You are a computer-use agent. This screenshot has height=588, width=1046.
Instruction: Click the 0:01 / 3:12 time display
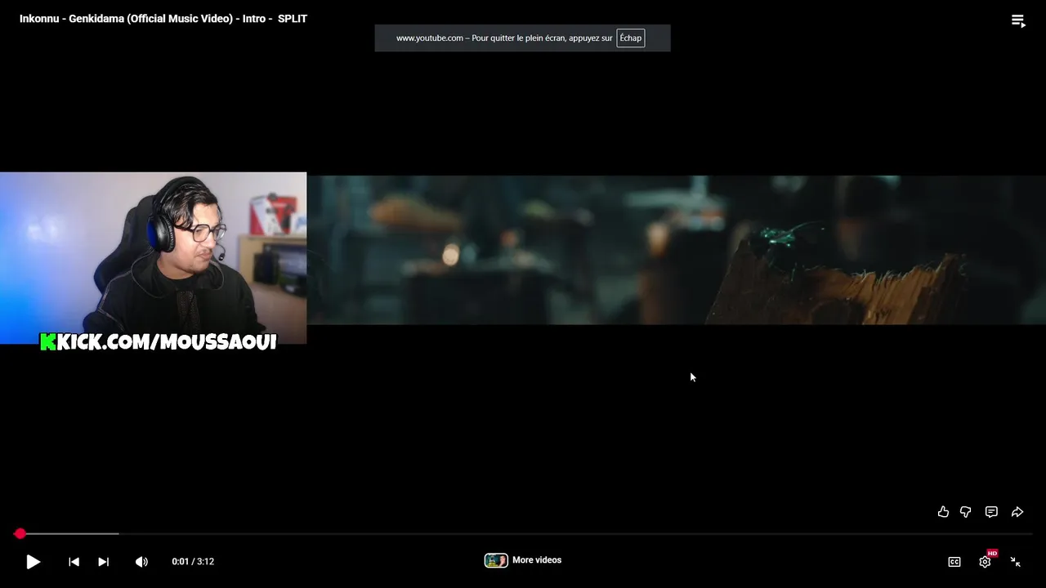tap(193, 562)
